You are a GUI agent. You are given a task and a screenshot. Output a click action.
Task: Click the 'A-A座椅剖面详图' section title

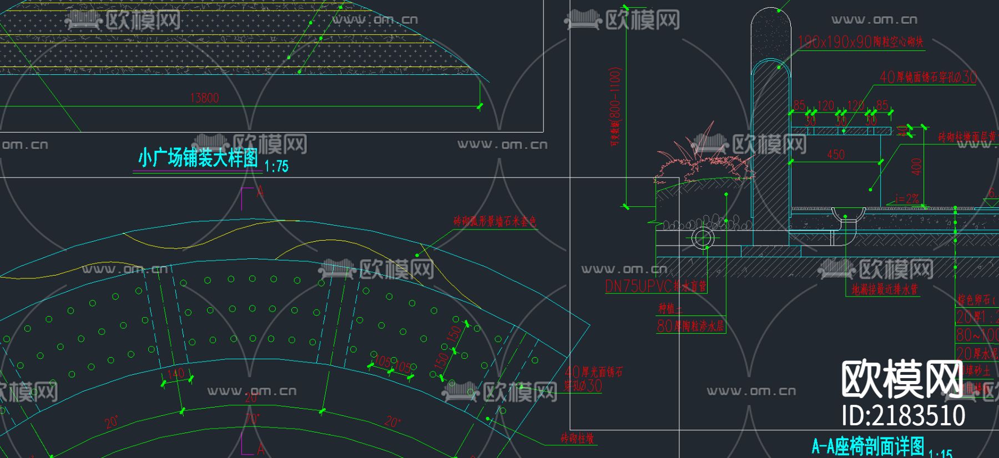(x=868, y=446)
